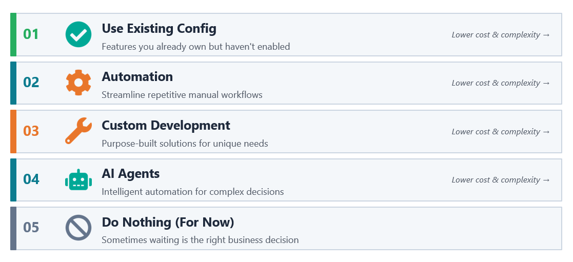
Task: Click the teal number 02 label
Action: click(x=31, y=83)
